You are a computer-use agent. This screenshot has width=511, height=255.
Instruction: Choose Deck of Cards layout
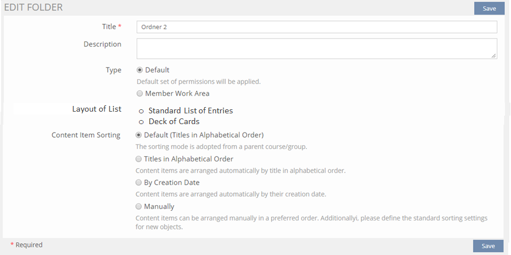pos(141,122)
